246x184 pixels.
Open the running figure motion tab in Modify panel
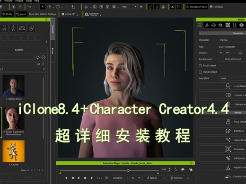pyautogui.click(x=207, y=25)
